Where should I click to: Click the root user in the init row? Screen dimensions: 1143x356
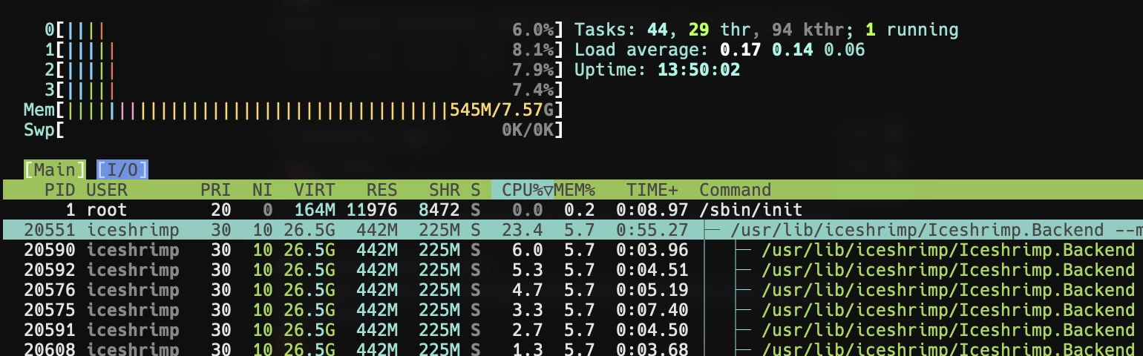(107, 210)
